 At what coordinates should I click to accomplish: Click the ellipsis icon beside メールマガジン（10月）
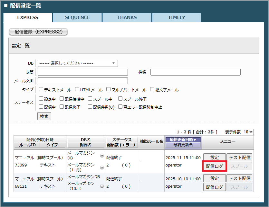(x=102, y=186)
